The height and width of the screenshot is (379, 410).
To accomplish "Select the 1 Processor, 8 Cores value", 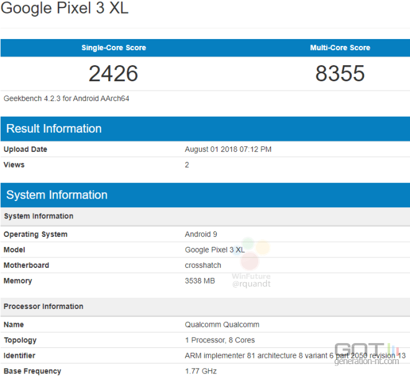I will tap(220, 340).
